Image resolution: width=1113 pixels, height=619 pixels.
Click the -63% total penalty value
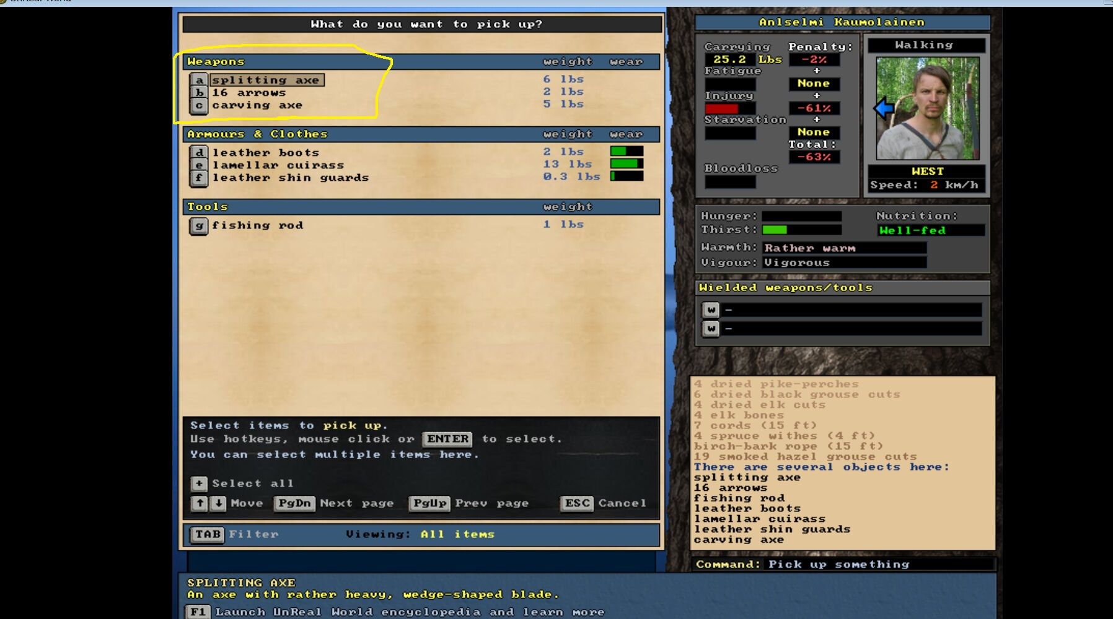tap(814, 157)
